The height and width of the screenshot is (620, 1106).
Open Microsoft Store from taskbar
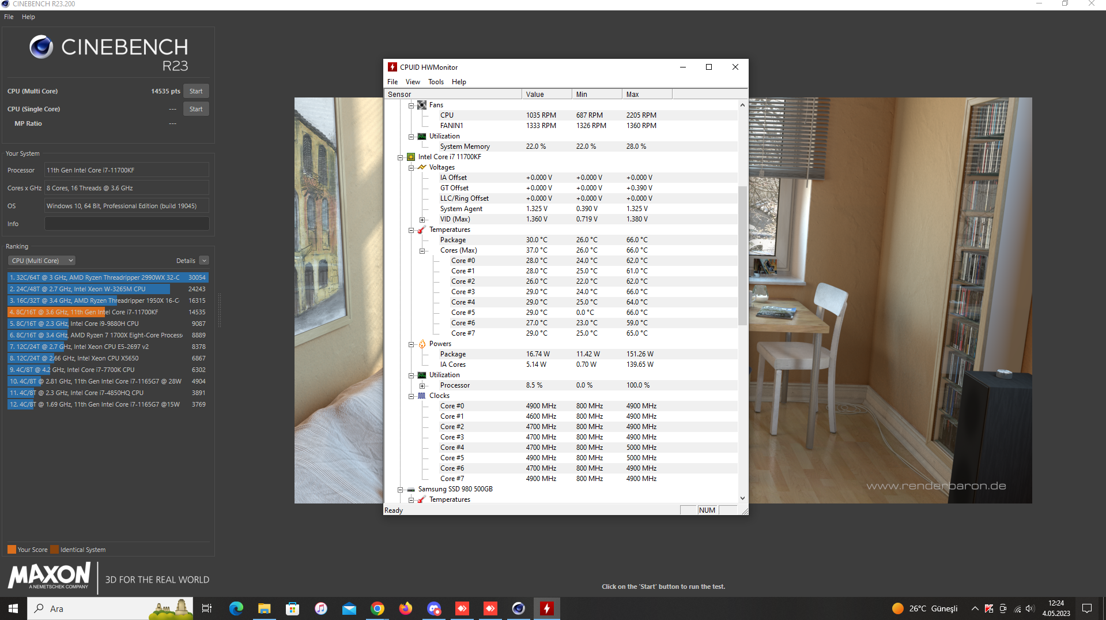tap(292, 608)
